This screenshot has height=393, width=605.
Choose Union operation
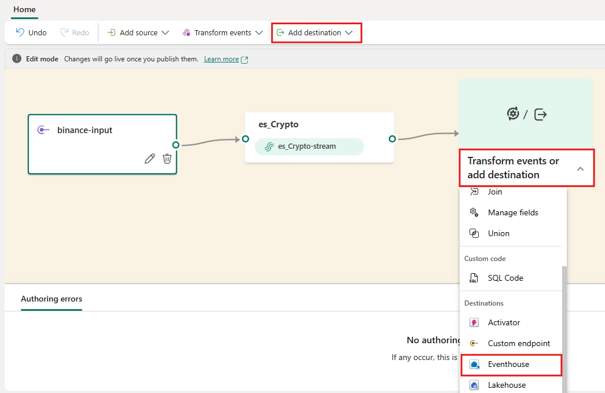point(511,233)
